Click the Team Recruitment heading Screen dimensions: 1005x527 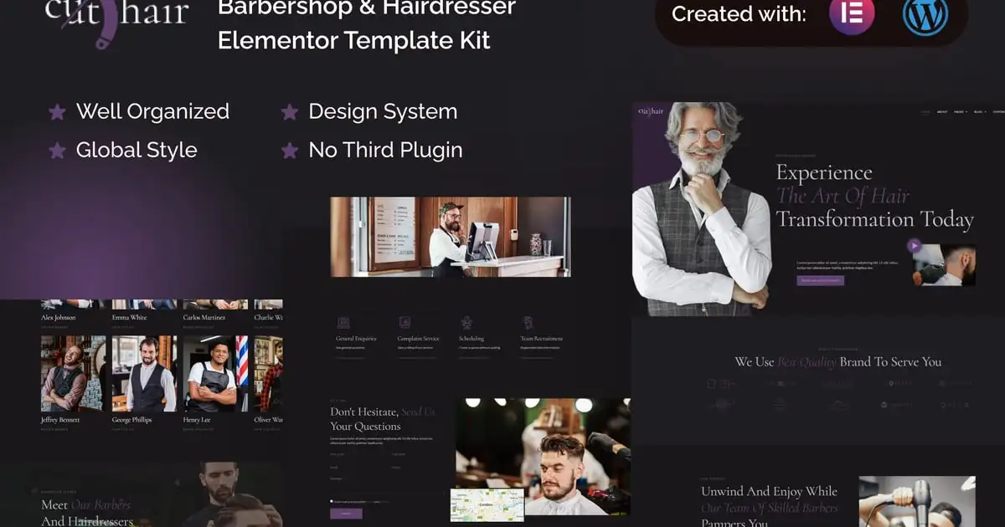(542, 339)
